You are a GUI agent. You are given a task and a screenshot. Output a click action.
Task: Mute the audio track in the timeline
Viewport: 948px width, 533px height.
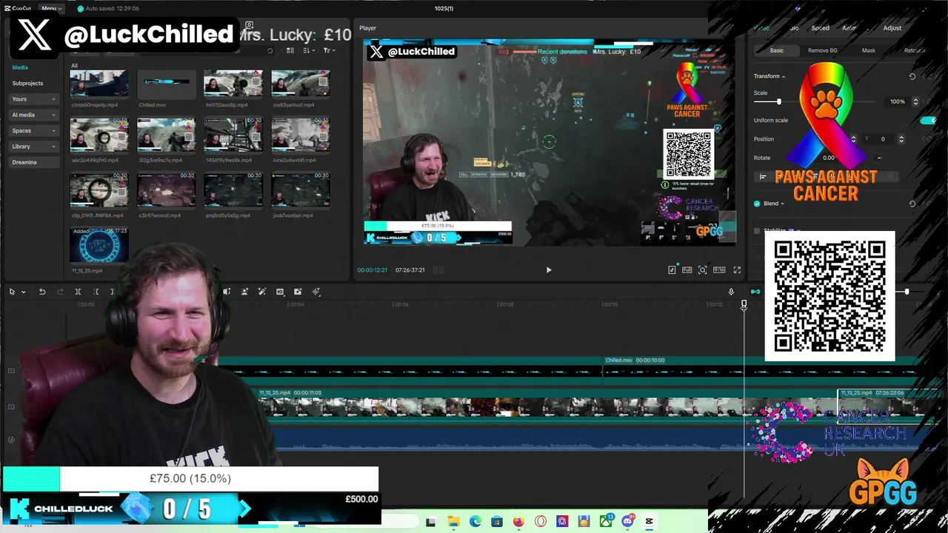(x=11, y=440)
